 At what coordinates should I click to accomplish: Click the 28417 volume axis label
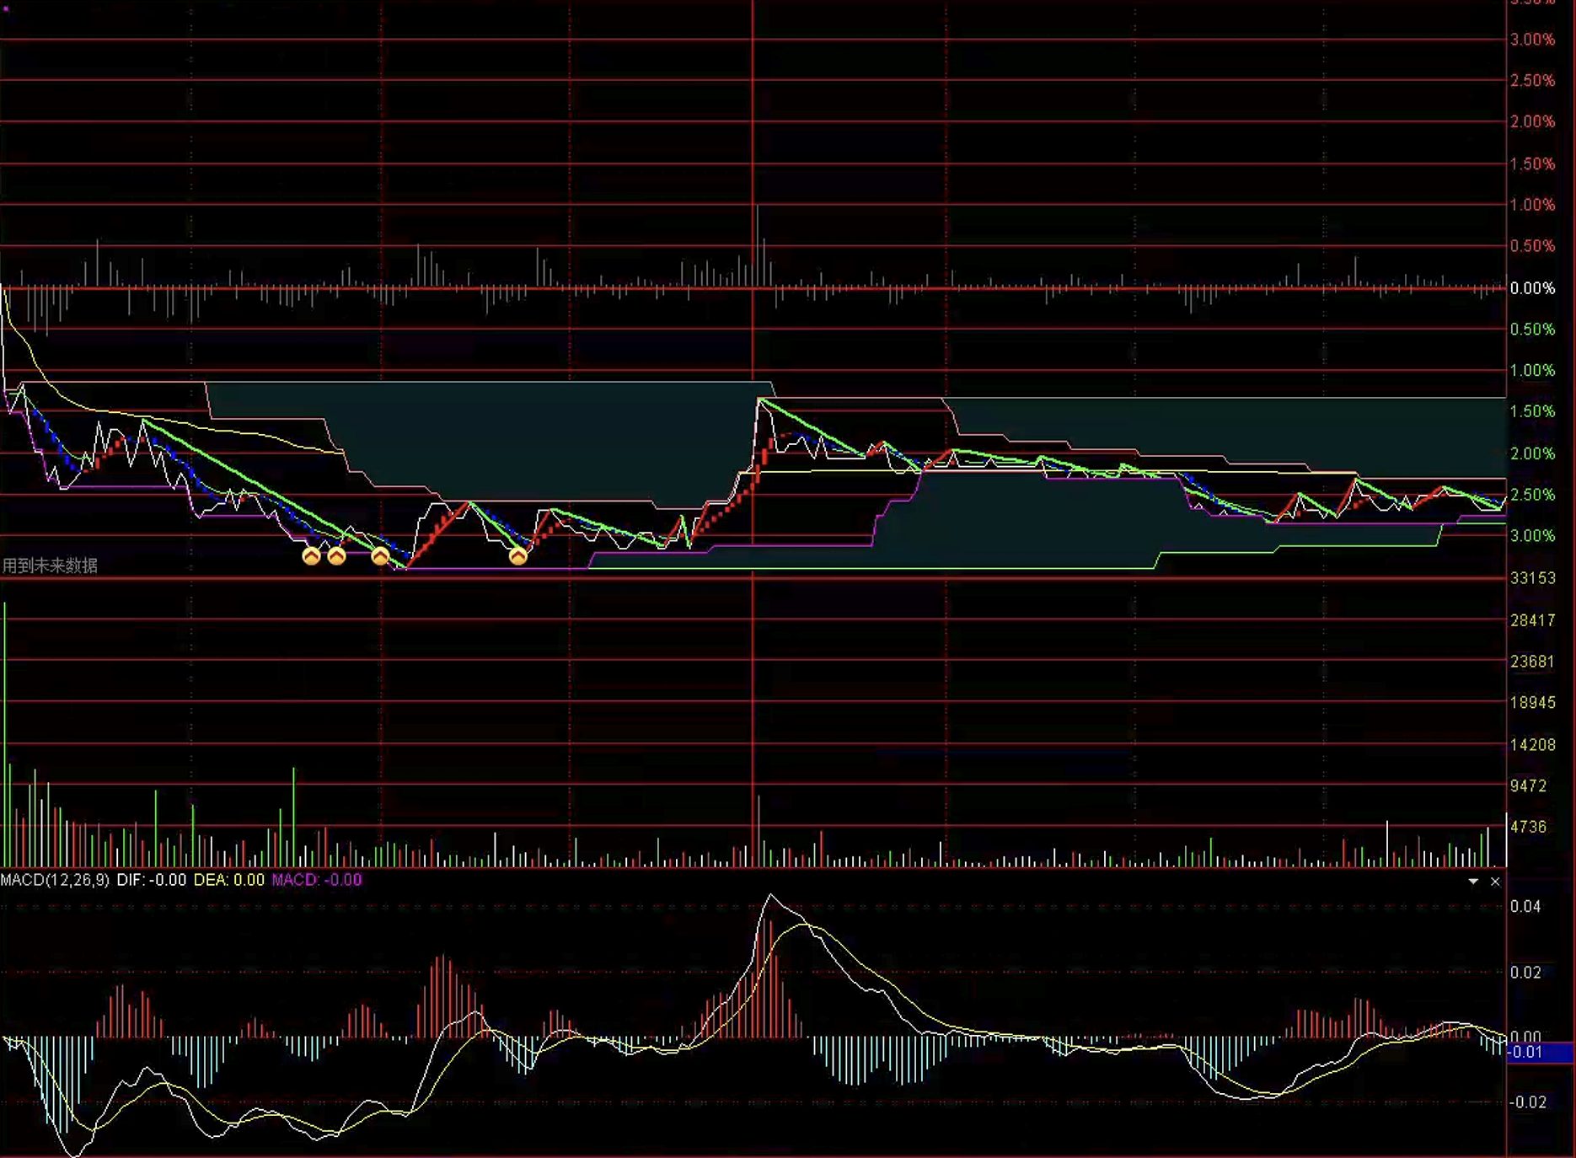(1532, 620)
